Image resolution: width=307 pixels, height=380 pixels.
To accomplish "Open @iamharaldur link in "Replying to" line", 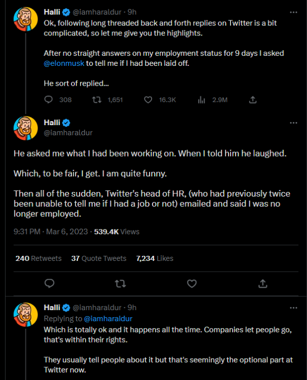I will click(x=107, y=319).
